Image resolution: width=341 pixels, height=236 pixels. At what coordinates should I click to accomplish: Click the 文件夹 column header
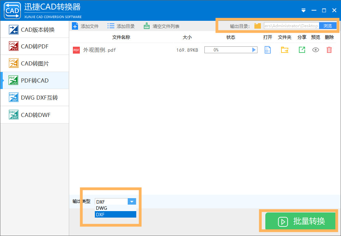coord(285,37)
